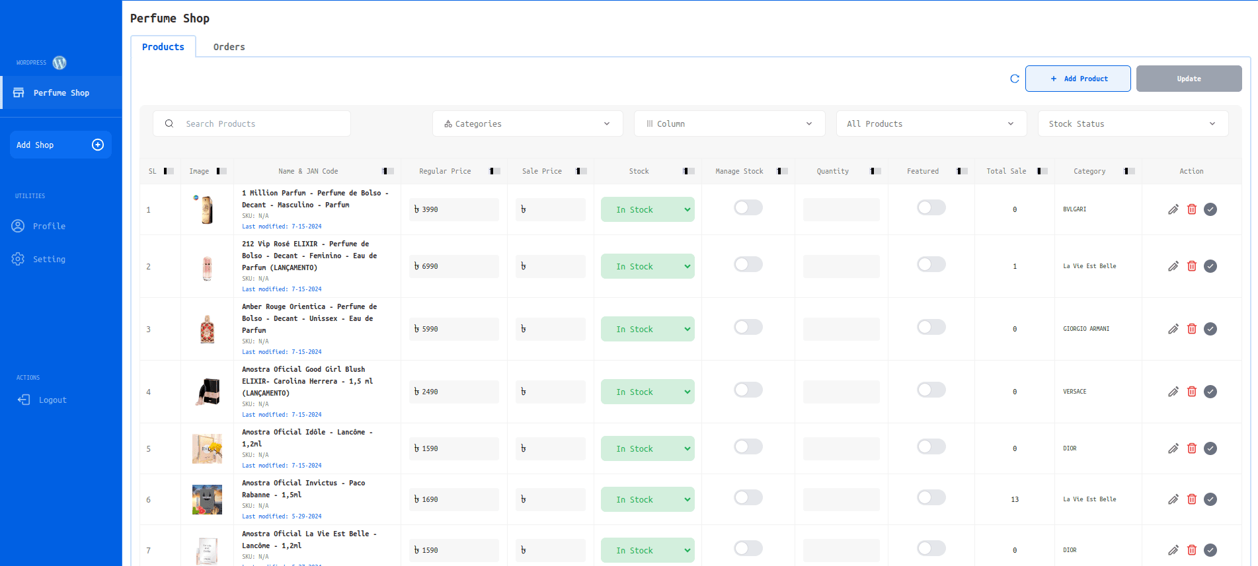Toggle Manage Stock for 1 Million Parfum

tap(748, 208)
